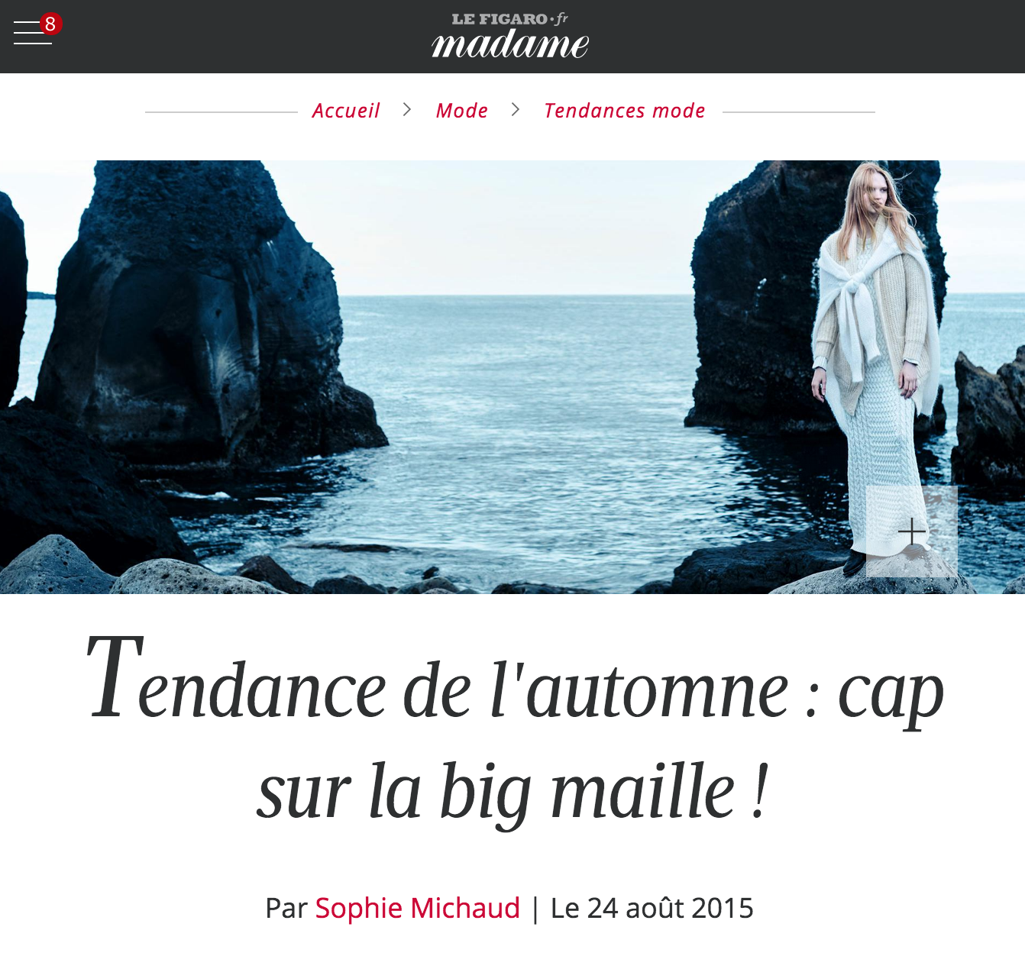
Task: Click the decorative line left of Accueil
Action: (x=221, y=112)
